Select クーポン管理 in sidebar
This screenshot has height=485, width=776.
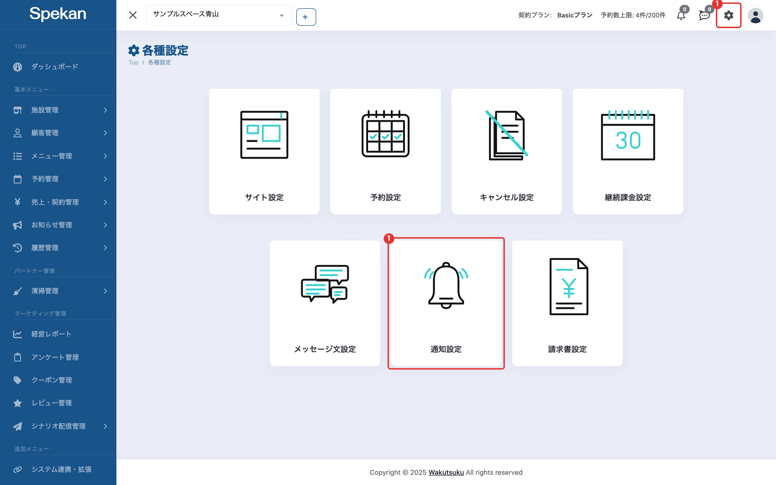point(58,380)
